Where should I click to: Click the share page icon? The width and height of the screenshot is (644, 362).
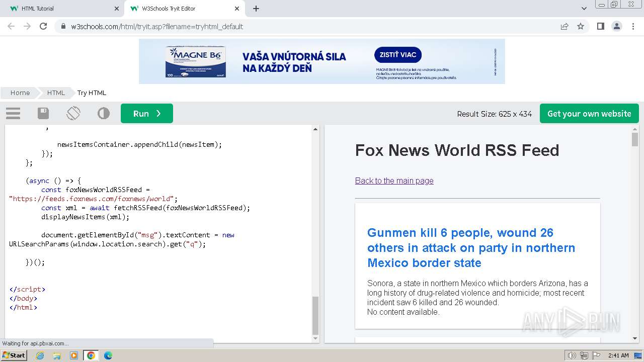pyautogui.click(x=565, y=26)
